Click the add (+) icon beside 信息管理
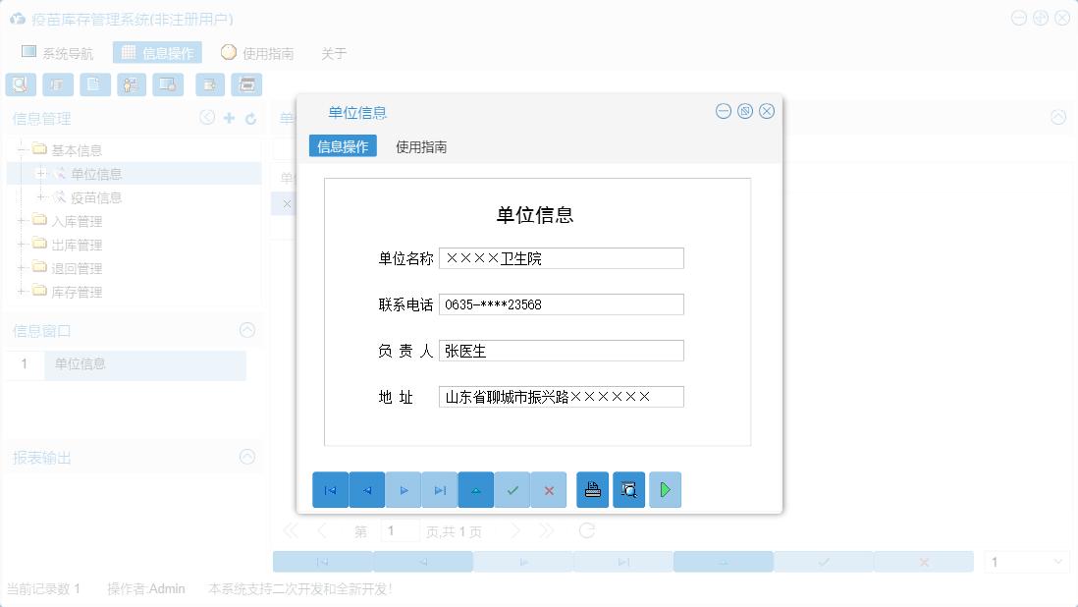The width and height of the screenshot is (1078, 607). (x=229, y=117)
